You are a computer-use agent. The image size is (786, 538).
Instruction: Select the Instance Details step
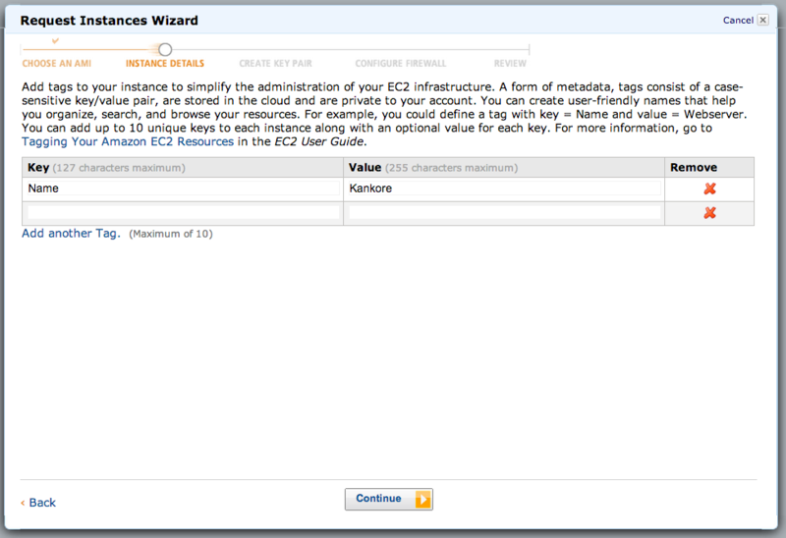[x=165, y=64]
